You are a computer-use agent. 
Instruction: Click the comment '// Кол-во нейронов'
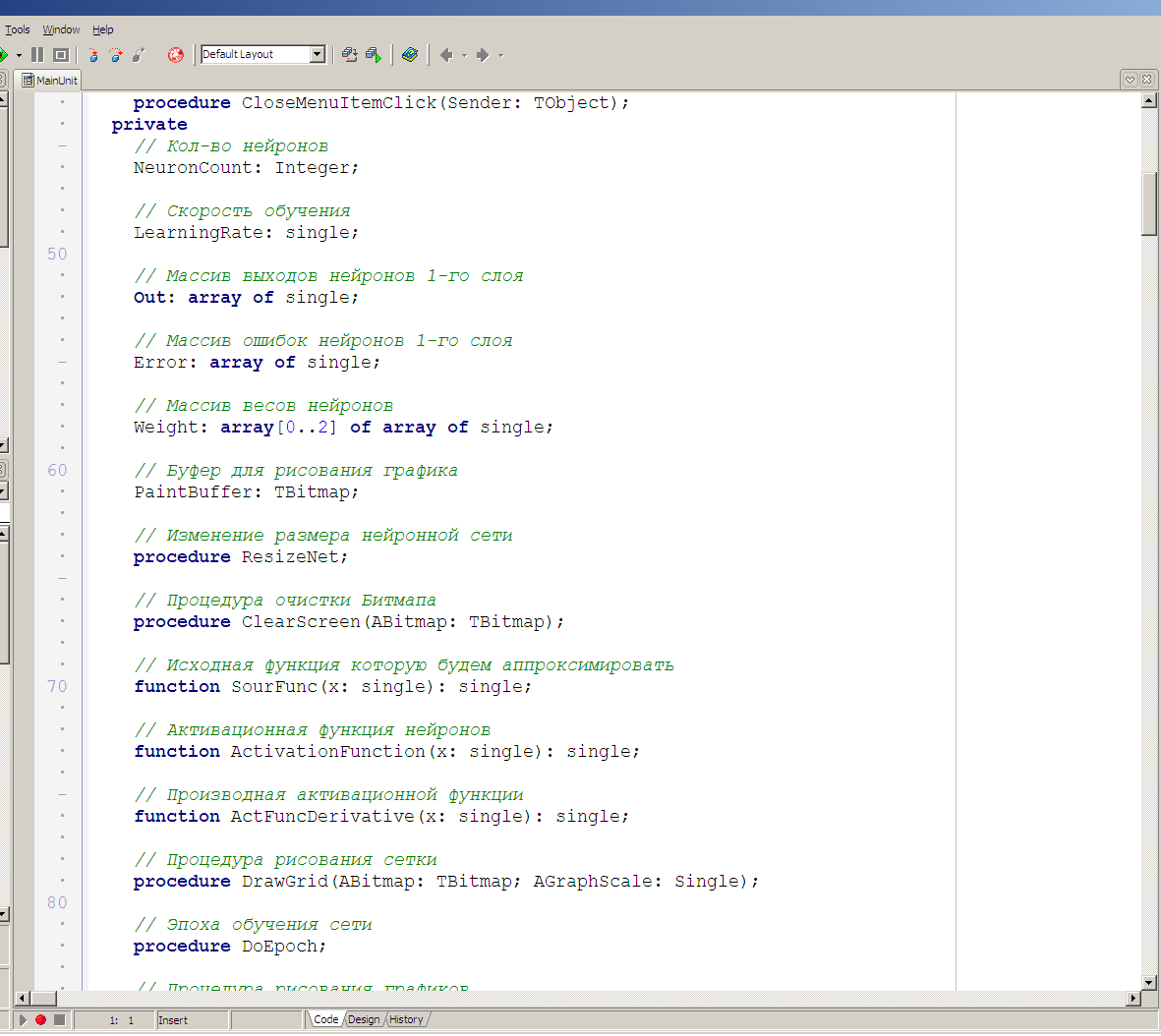click(x=231, y=146)
